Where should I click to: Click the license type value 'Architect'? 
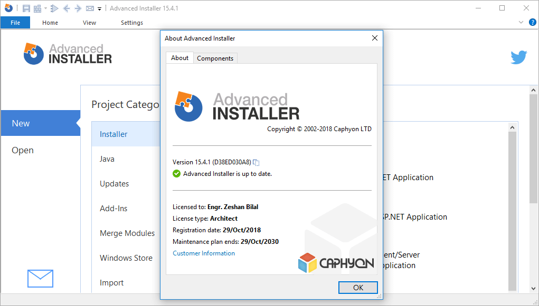coord(224,219)
